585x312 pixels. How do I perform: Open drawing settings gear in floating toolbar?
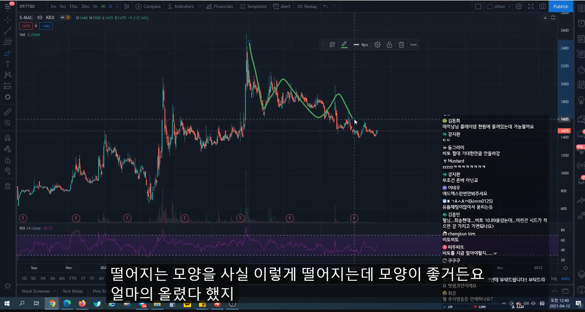(x=377, y=45)
